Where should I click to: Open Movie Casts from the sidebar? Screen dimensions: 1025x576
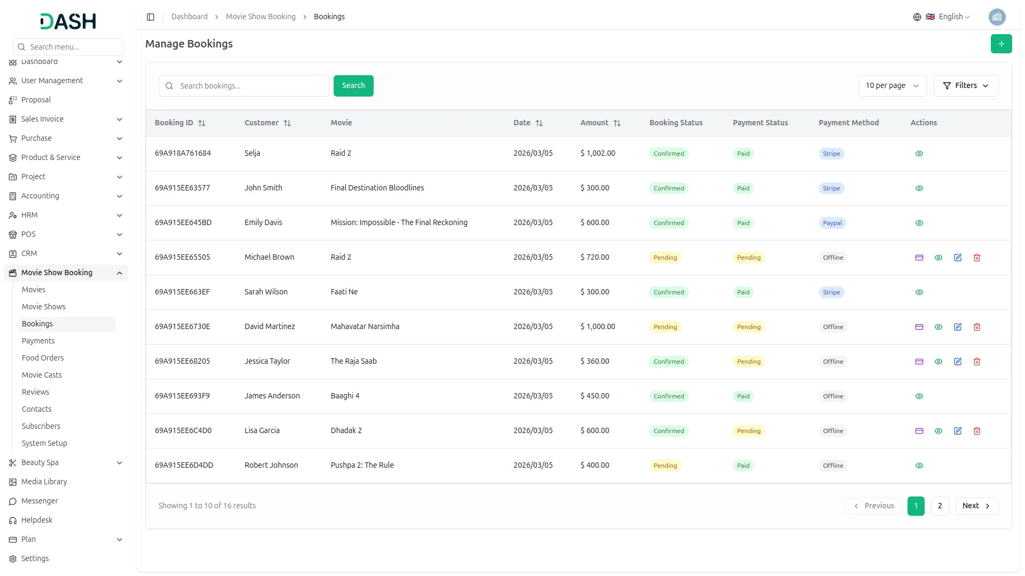(x=41, y=375)
